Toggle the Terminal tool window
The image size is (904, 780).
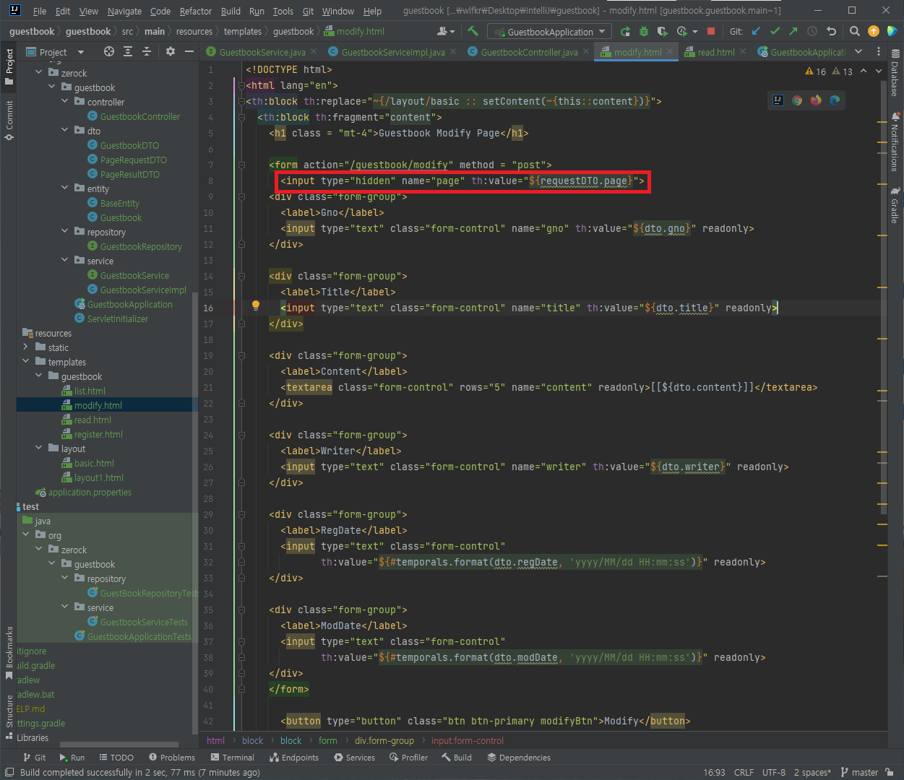click(x=232, y=758)
